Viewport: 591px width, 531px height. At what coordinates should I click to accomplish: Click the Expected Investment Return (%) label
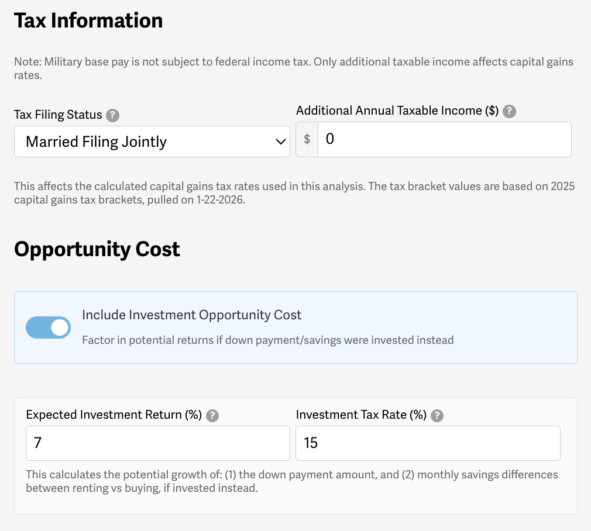pyautogui.click(x=114, y=415)
